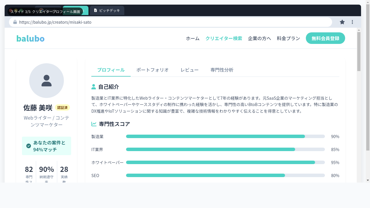Open 企業の方へ navigation link
Image resolution: width=370 pixels, height=208 pixels.
coord(259,38)
